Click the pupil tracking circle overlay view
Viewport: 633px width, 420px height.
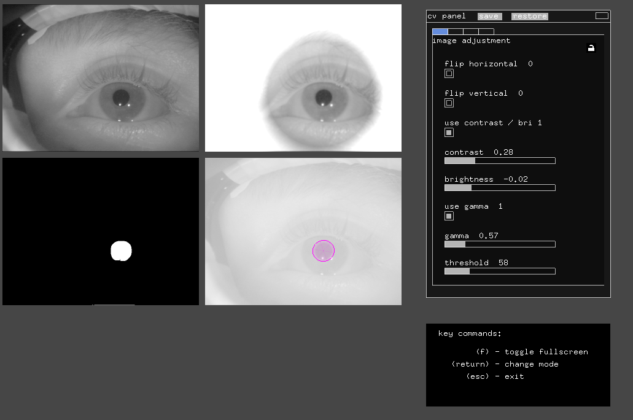pos(303,231)
